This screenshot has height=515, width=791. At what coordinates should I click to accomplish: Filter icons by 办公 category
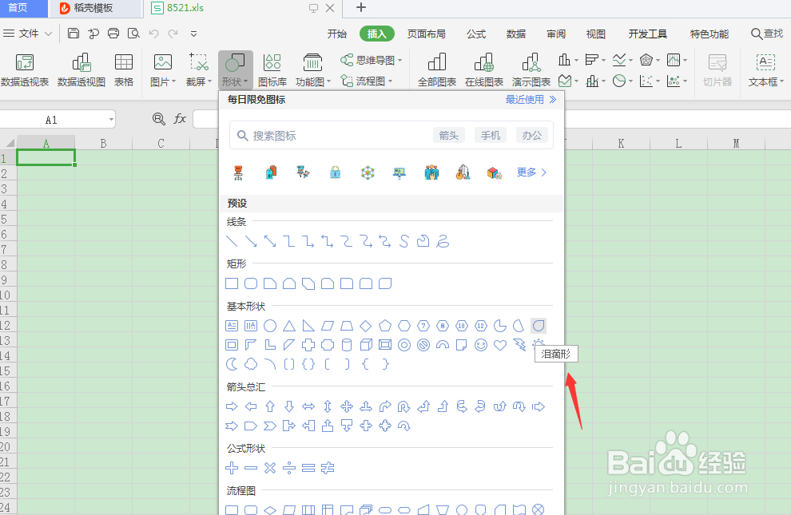[533, 135]
